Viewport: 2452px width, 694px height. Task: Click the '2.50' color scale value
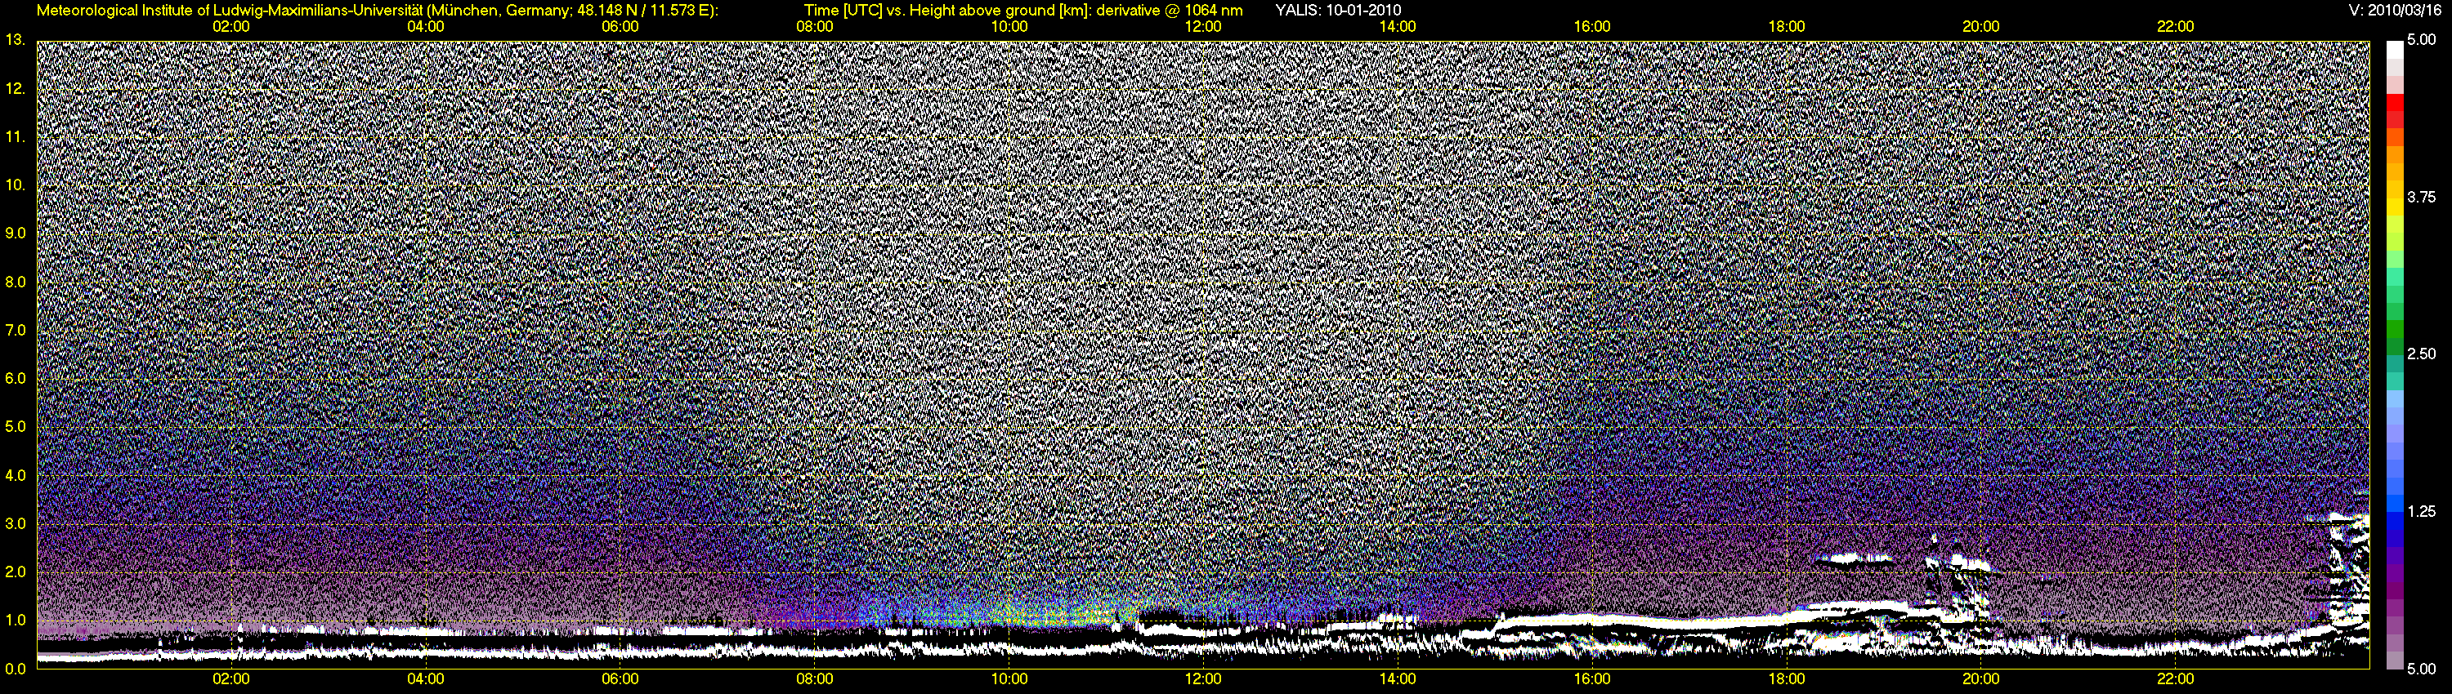coord(2421,354)
